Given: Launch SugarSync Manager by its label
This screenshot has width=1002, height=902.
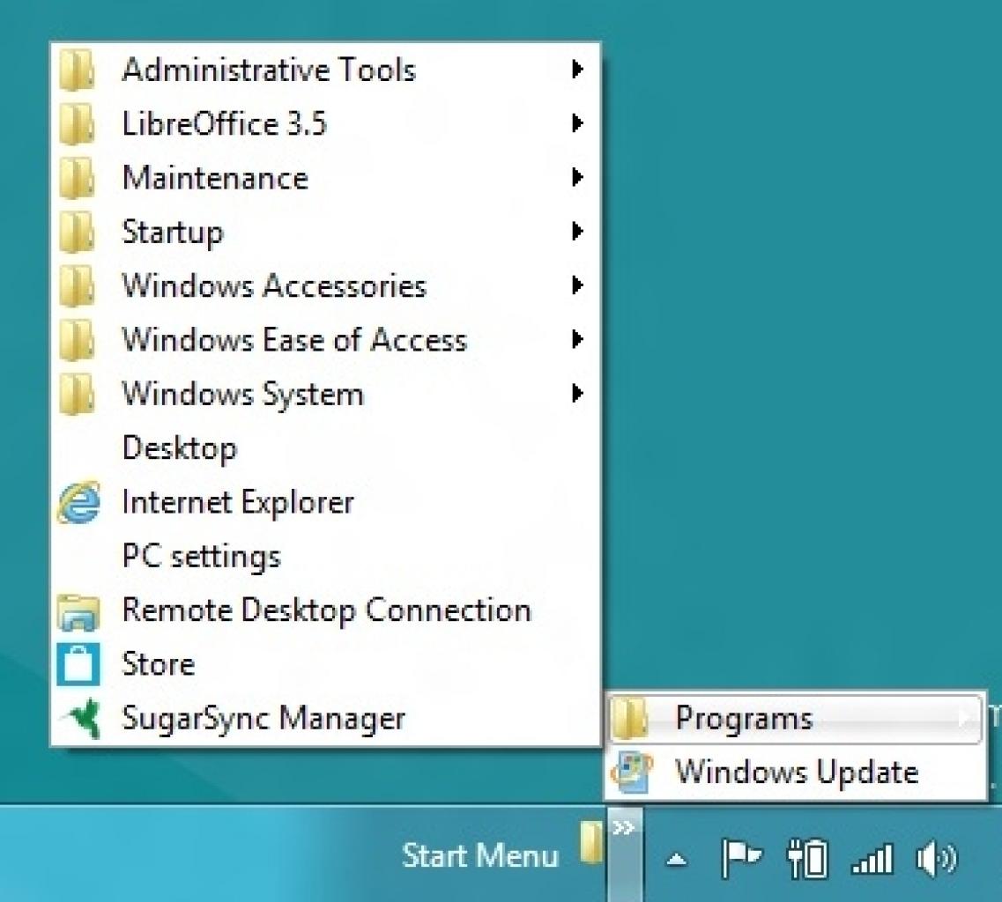Looking at the screenshot, I should point(263,719).
